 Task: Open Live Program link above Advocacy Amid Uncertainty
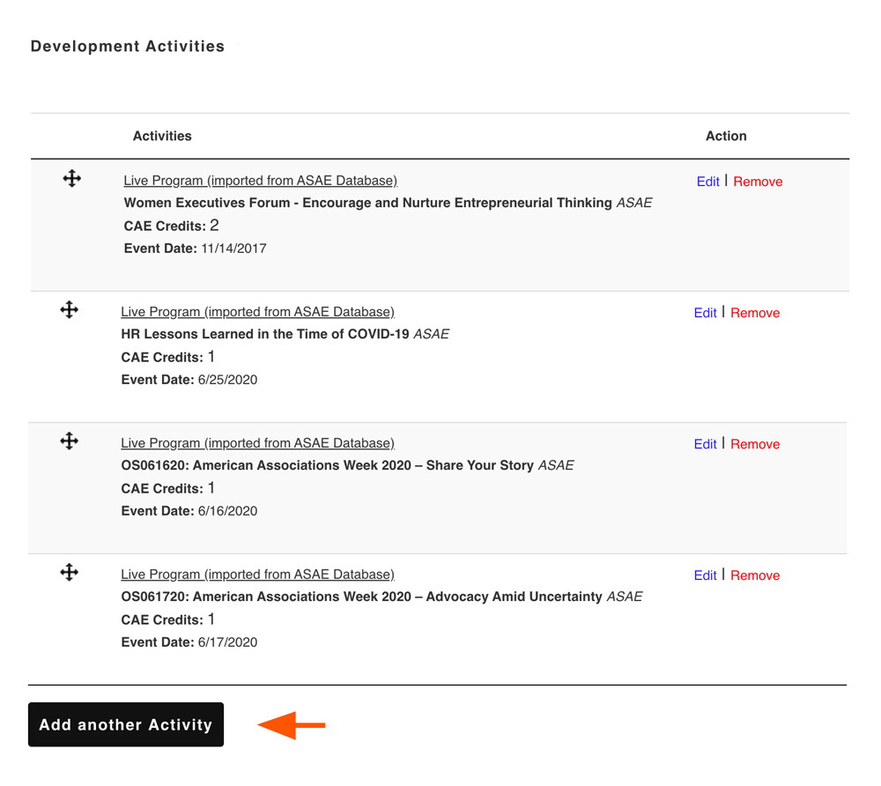(257, 575)
